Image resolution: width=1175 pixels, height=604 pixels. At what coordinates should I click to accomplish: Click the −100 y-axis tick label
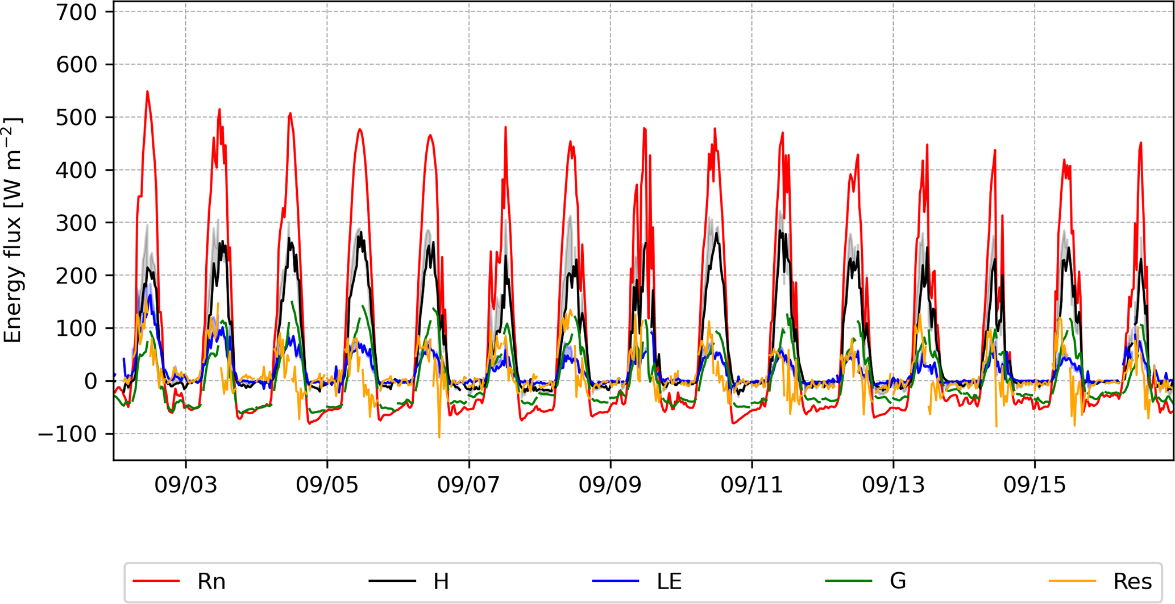click(x=68, y=435)
